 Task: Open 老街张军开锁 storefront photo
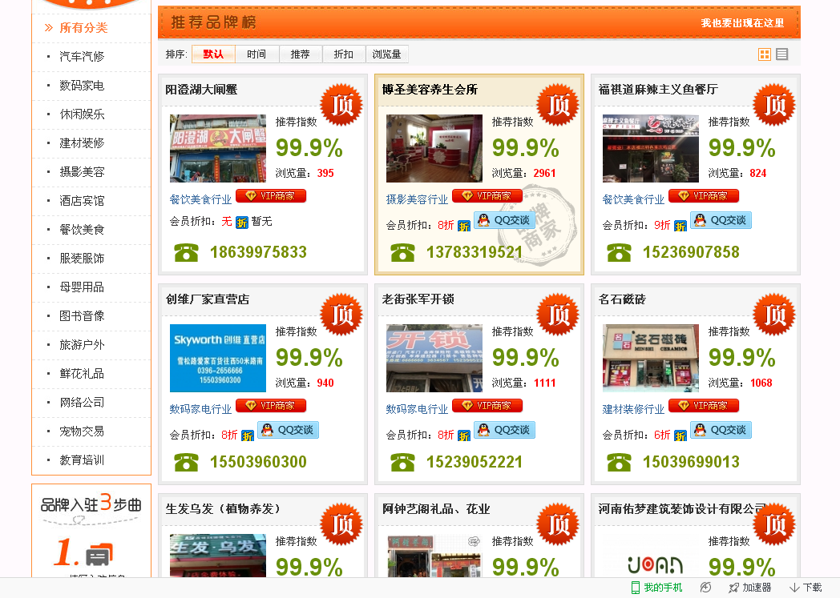434,359
